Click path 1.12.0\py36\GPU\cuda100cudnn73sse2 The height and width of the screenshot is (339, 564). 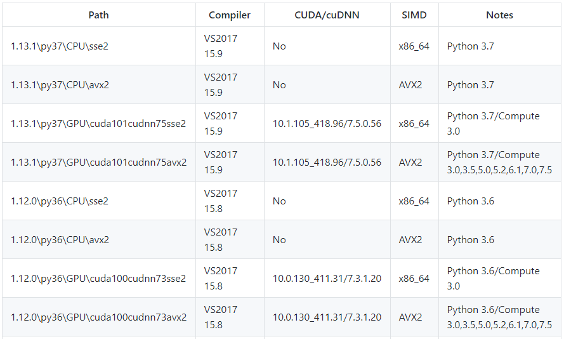[x=98, y=279]
